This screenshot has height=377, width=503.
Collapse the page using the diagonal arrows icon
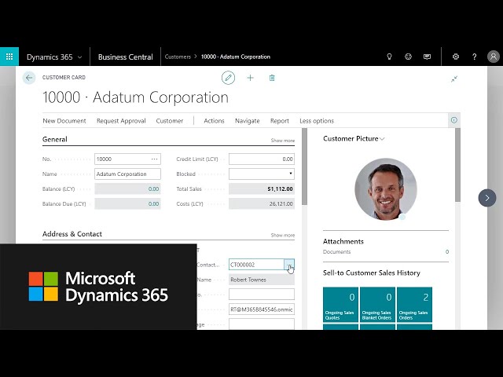click(x=453, y=79)
